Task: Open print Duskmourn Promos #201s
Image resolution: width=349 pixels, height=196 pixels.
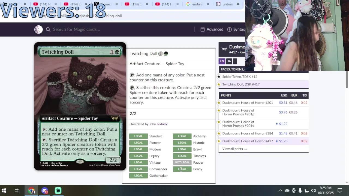Action: [x=238, y=124]
